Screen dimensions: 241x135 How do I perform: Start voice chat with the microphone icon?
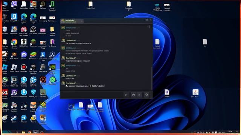[146, 95]
